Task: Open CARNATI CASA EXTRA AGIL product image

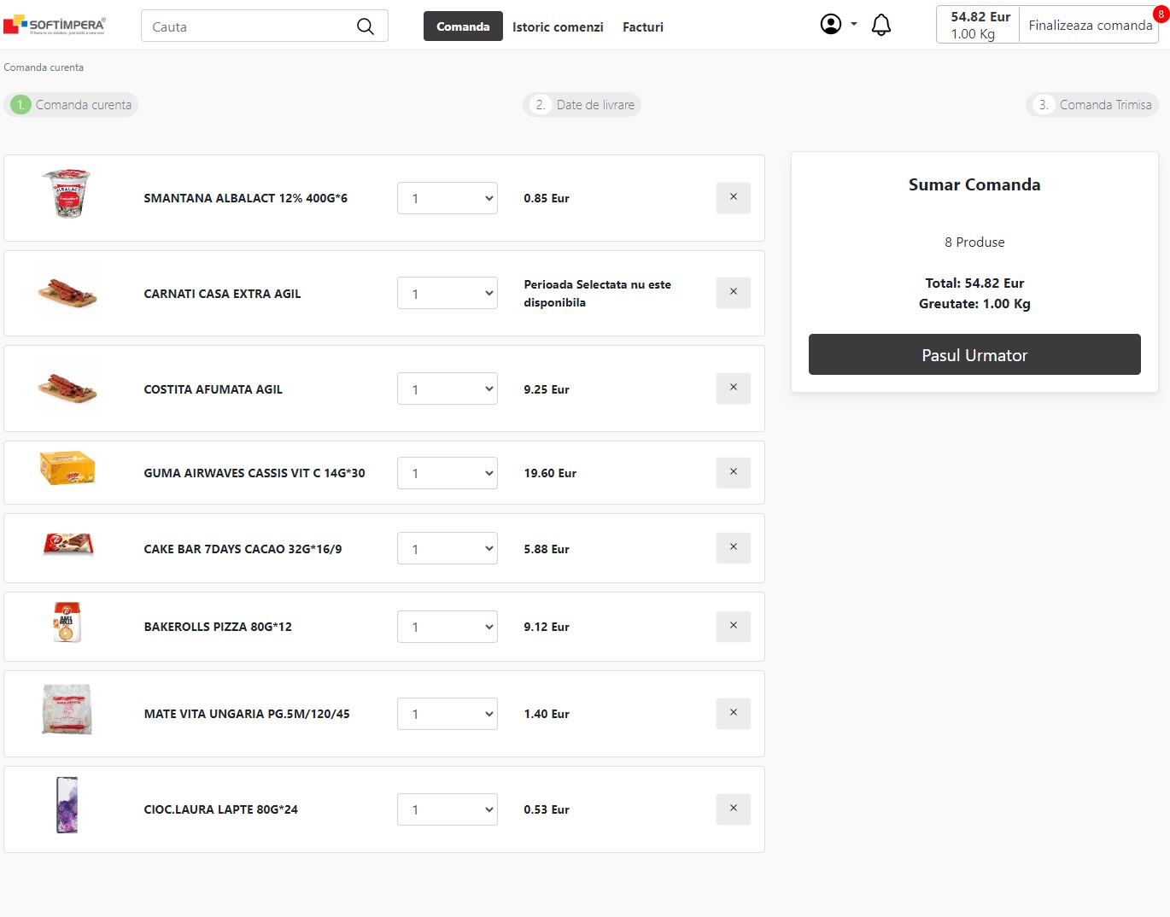Action: [67, 293]
